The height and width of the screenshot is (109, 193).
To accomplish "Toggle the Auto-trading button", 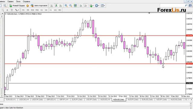I will 39,5.
